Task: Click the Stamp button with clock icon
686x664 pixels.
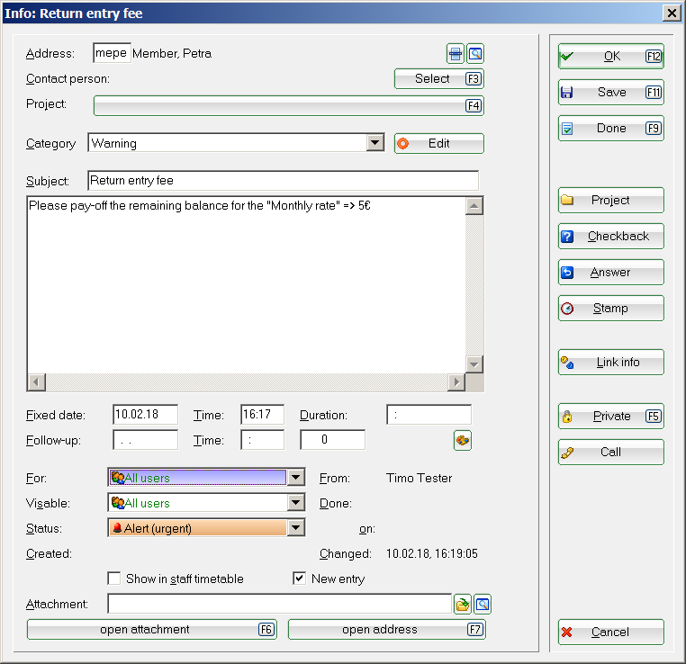Action: (610, 309)
